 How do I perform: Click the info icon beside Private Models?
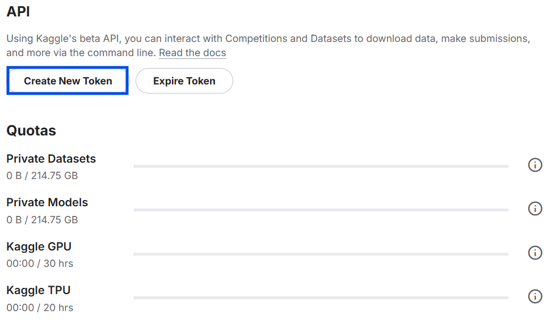coord(534,209)
